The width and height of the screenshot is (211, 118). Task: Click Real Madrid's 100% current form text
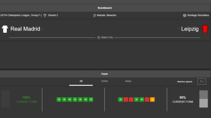pyautogui.click(x=26, y=100)
